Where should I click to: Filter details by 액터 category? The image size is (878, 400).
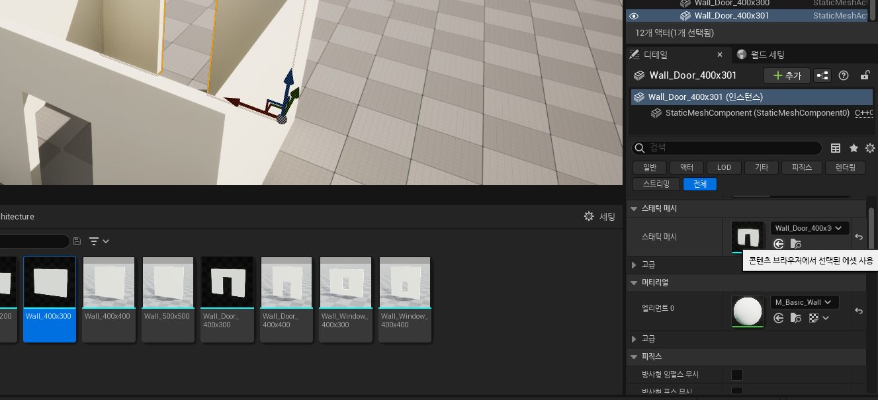pos(687,167)
